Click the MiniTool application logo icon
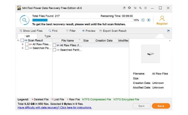Image resolution: width=188 pixels, height=115 pixels. click(x=19, y=8)
